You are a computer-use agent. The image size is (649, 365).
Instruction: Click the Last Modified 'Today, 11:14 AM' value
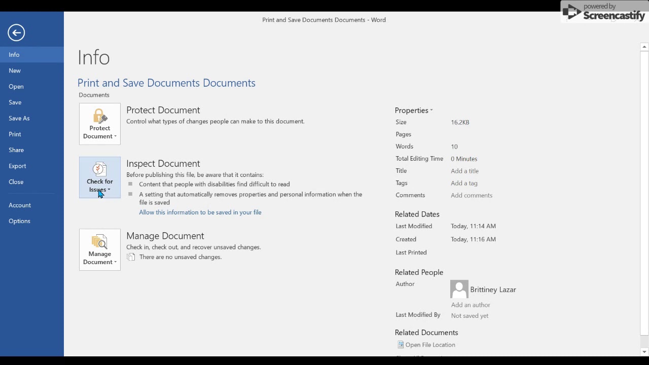pyautogui.click(x=473, y=226)
